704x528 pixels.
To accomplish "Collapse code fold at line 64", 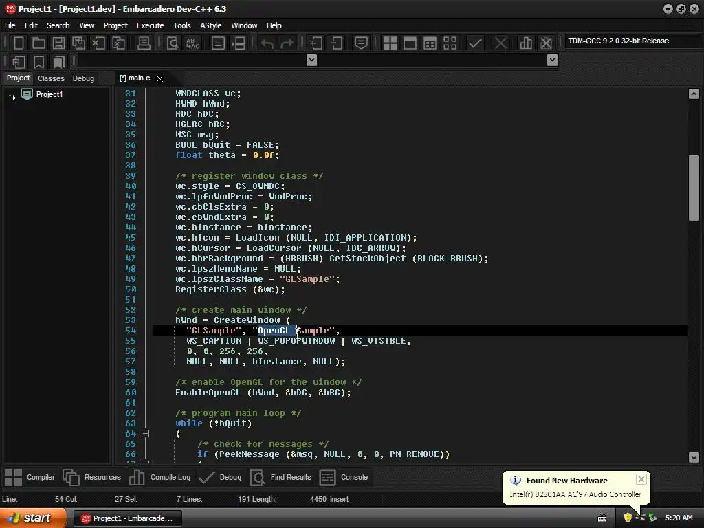I will (x=146, y=434).
